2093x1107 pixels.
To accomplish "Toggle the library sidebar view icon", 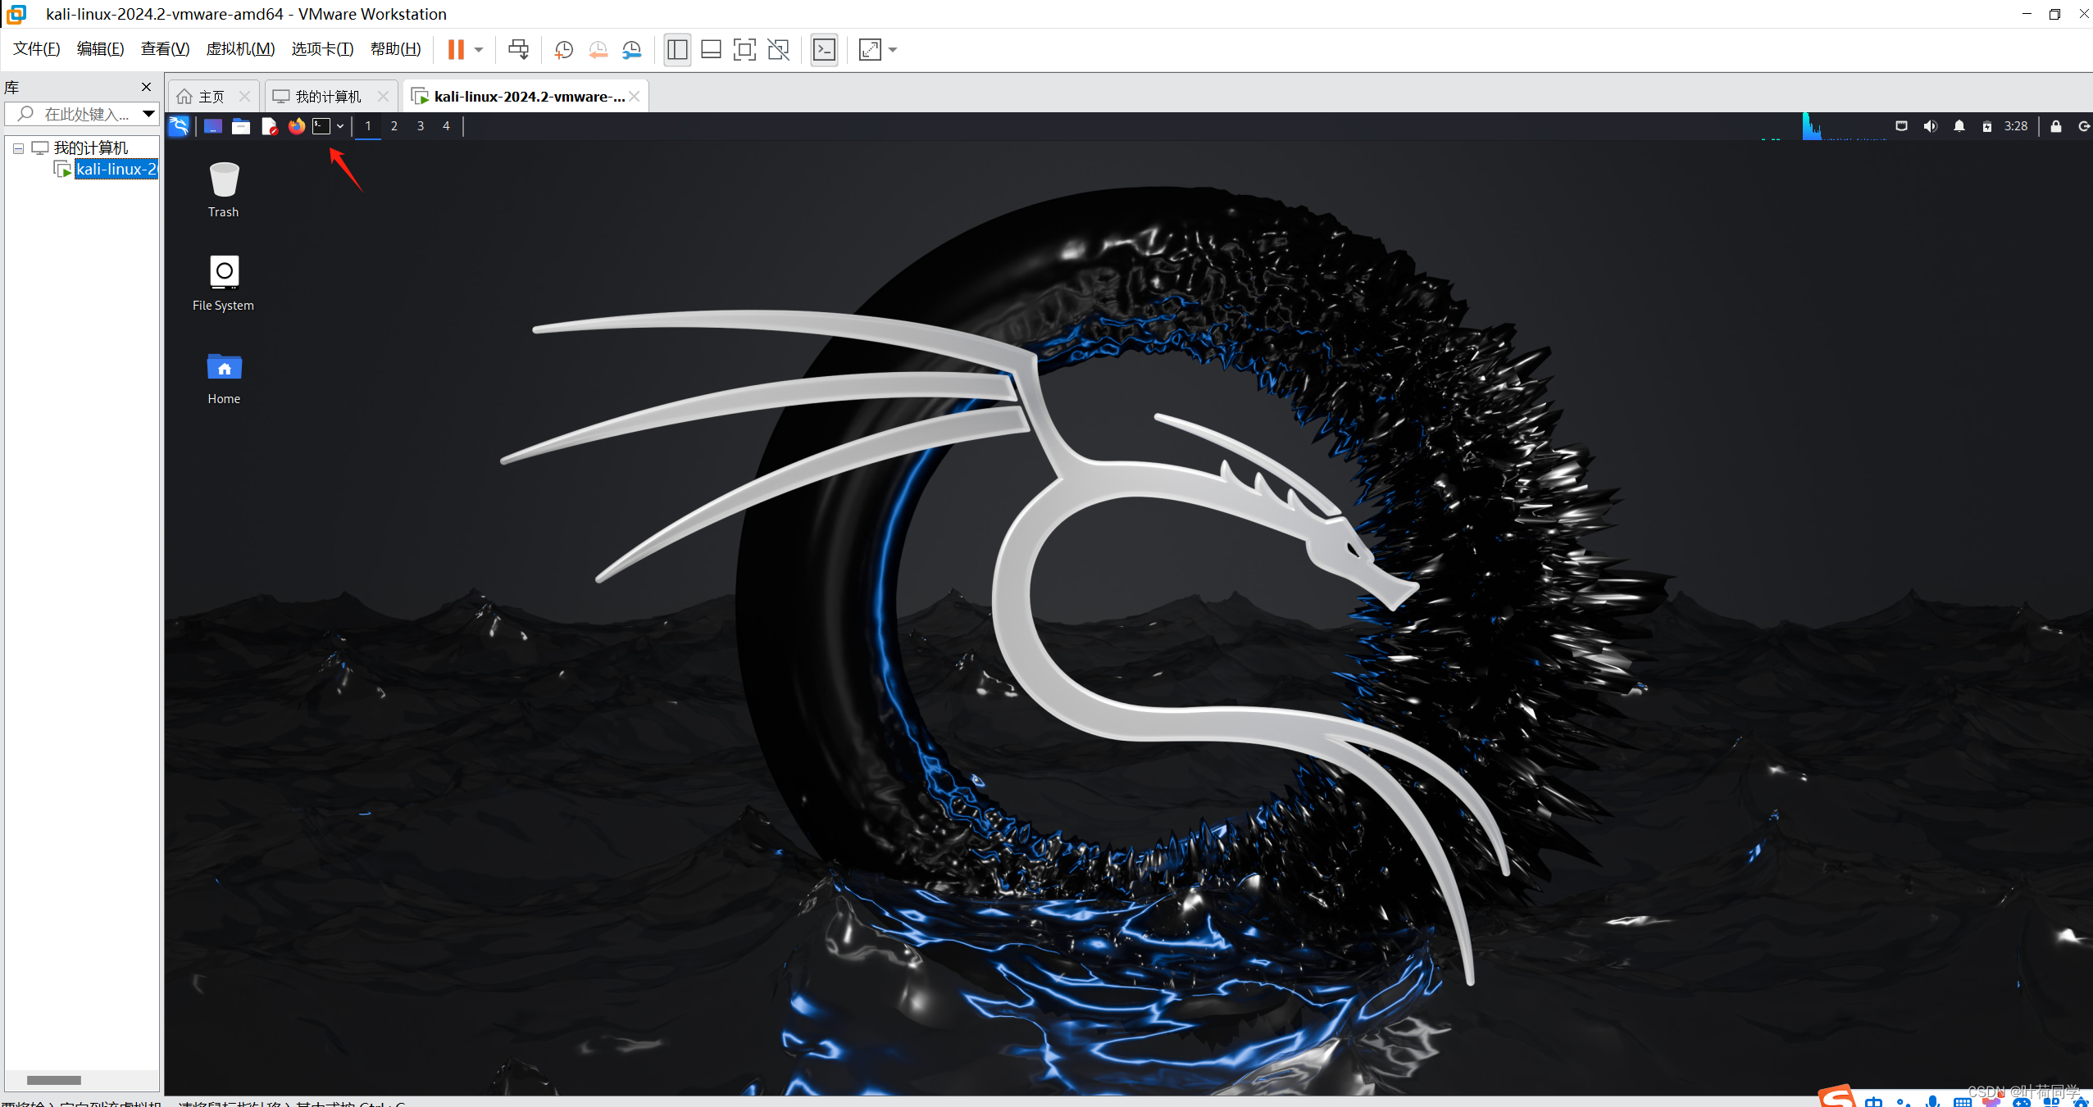I will coord(677,50).
